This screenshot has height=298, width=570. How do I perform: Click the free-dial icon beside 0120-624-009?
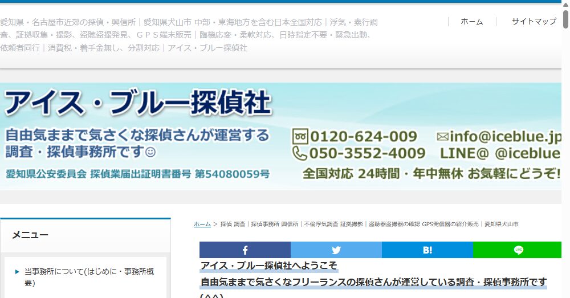(300, 137)
